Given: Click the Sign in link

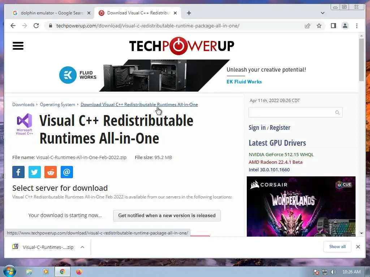Looking at the screenshot, I should point(257,127).
